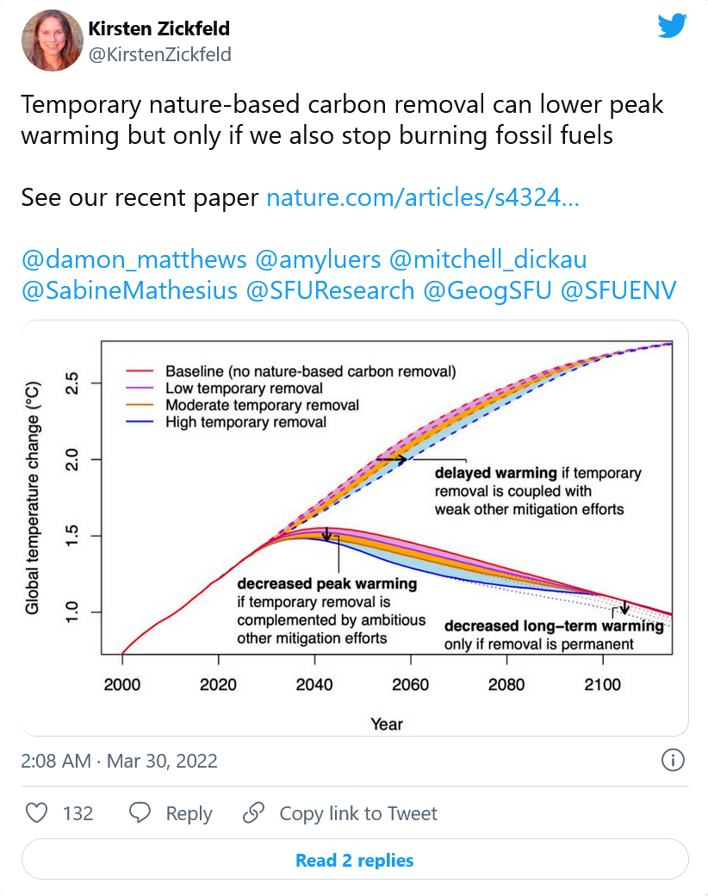The height and width of the screenshot is (896, 708).
Task: Click the chain link copy icon
Action: 253,812
